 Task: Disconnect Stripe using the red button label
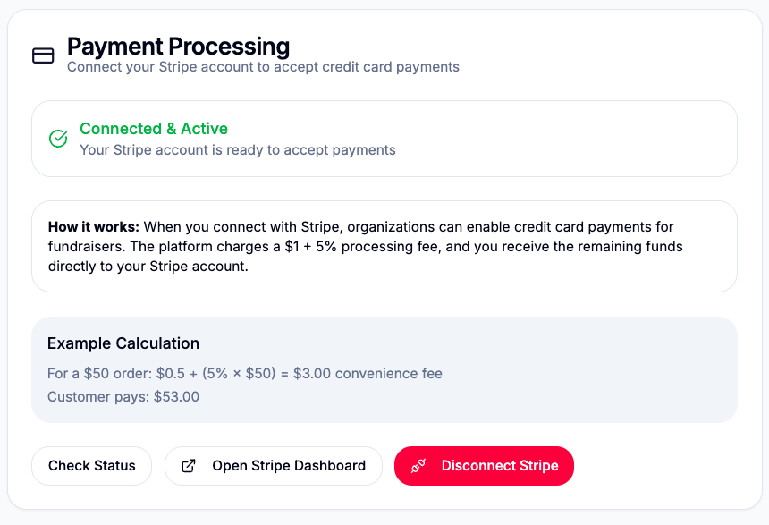coord(499,466)
